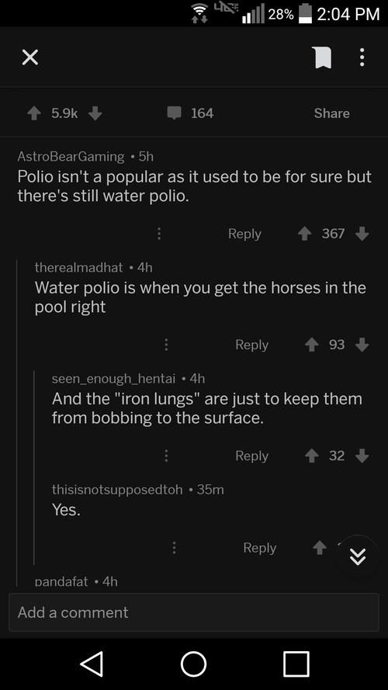Tap Share on the post
388x690 pixels.
click(331, 113)
